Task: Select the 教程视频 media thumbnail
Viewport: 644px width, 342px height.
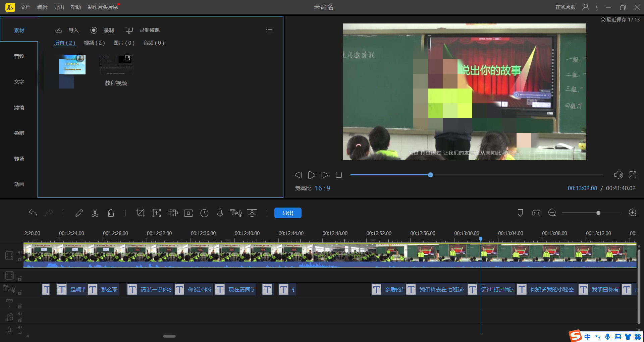Action: [116, 65]
